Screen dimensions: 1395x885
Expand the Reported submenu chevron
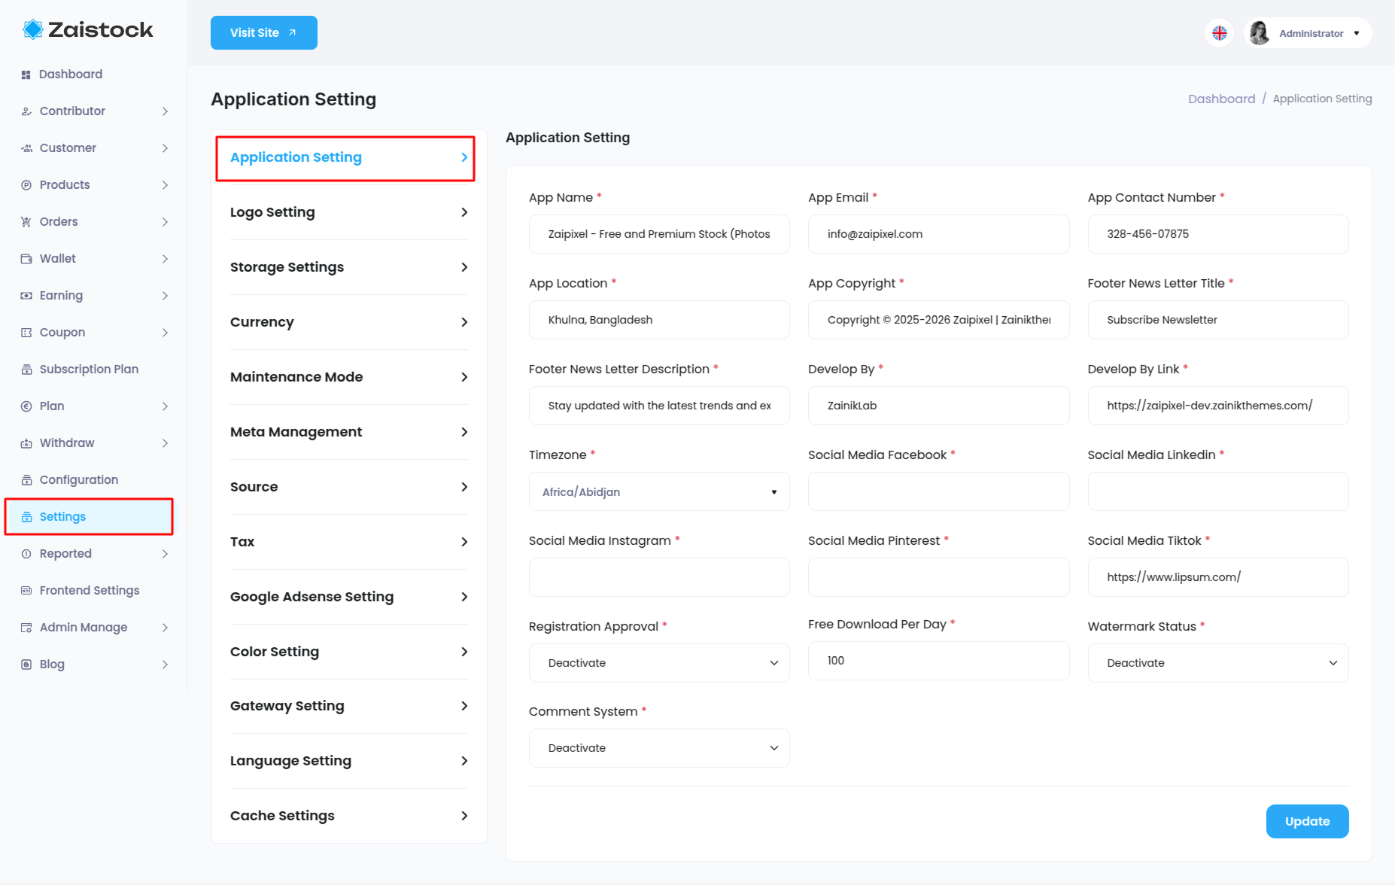[165, 554]
